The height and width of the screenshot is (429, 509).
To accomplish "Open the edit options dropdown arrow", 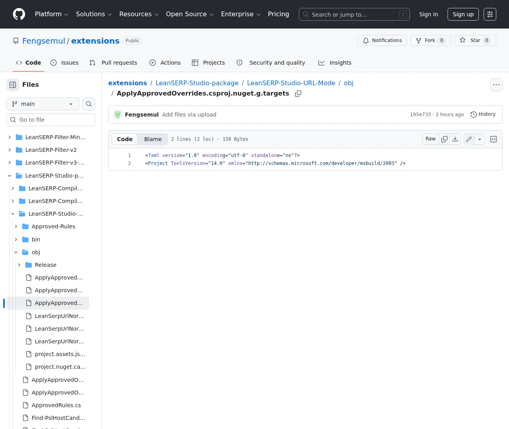I will tap(480, 139).
